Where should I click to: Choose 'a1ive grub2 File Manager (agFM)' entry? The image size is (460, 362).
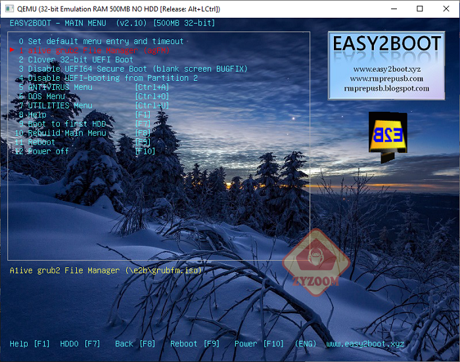94,51
